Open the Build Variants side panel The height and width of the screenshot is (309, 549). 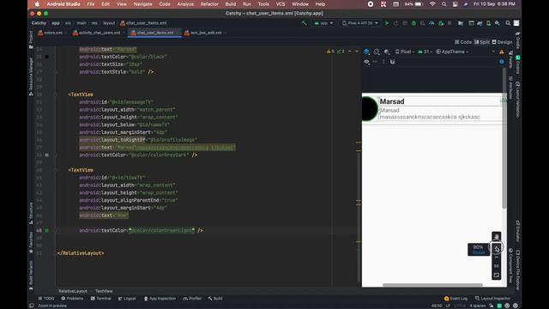pos(31,276)
